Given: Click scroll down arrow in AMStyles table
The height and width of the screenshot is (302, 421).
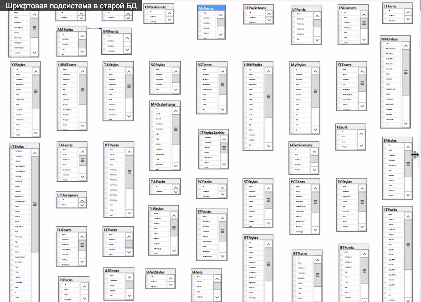Looking at the screenshot, I should (82, 52).
